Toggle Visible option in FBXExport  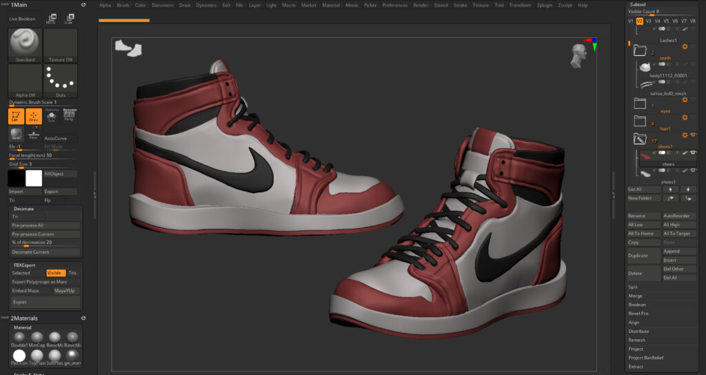[x=56, y=273]
